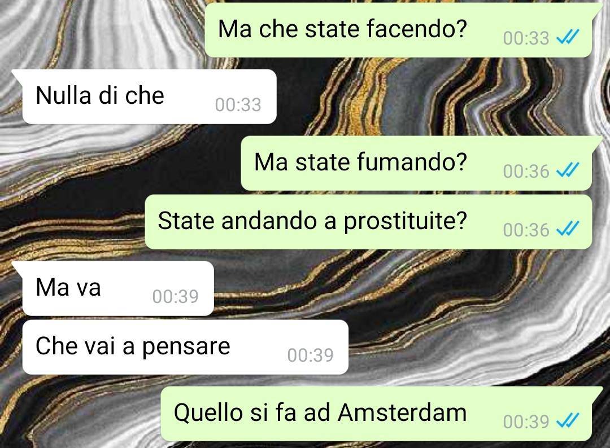Tap the double-check icon on 'Ma che state facendo?'
610x448 pixels.
point(568,37)
